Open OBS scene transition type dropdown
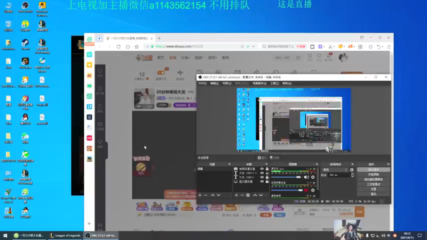Viewport: 427px width, 240px height. pos(335,170)
